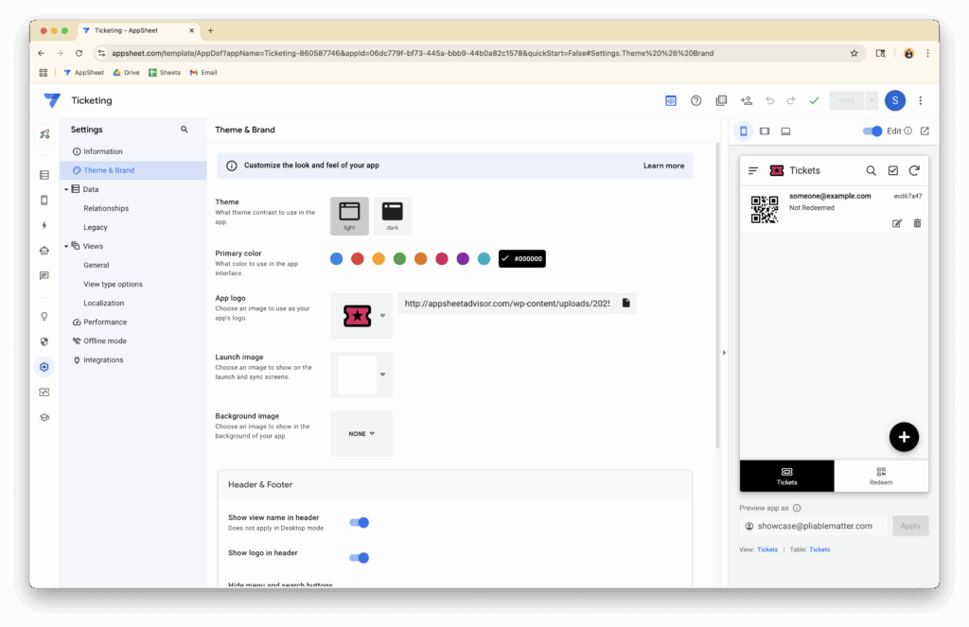Select the dark theme option

(393, 216)
